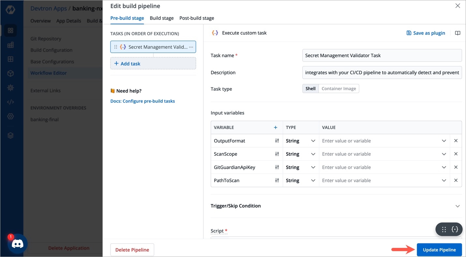Click the Task name input field
The height and width of the screenshot is (257, 466).
[x=382, y=55]
